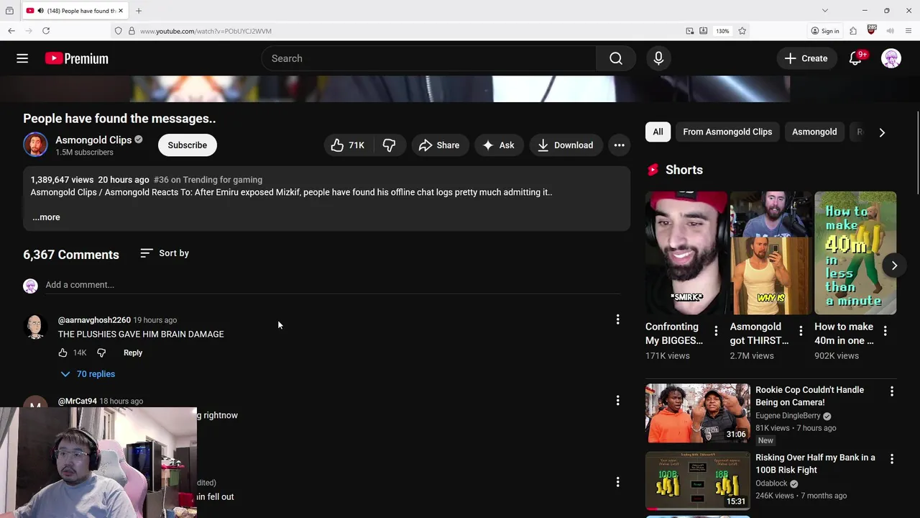Click the Create button

coord(806,58)
